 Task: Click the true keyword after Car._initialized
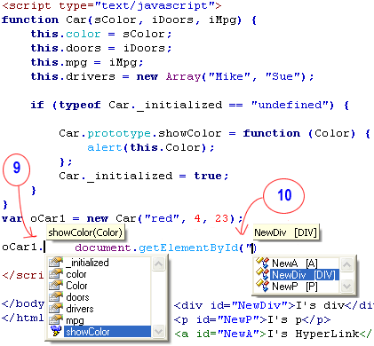pyautogui.click(x=208, y=176)
